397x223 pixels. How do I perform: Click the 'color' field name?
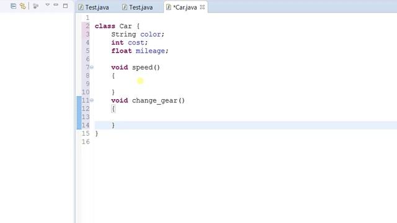pyautogui.click(x=150, y=35)
